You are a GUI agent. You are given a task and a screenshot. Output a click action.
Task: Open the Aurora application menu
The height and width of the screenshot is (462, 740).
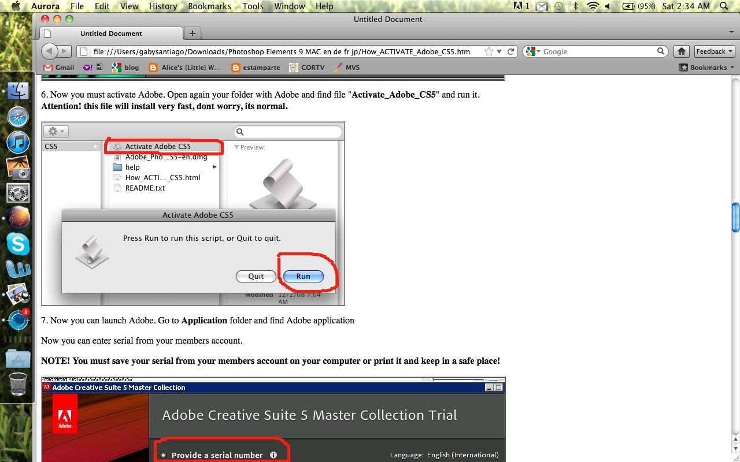(x=45, y=6)
